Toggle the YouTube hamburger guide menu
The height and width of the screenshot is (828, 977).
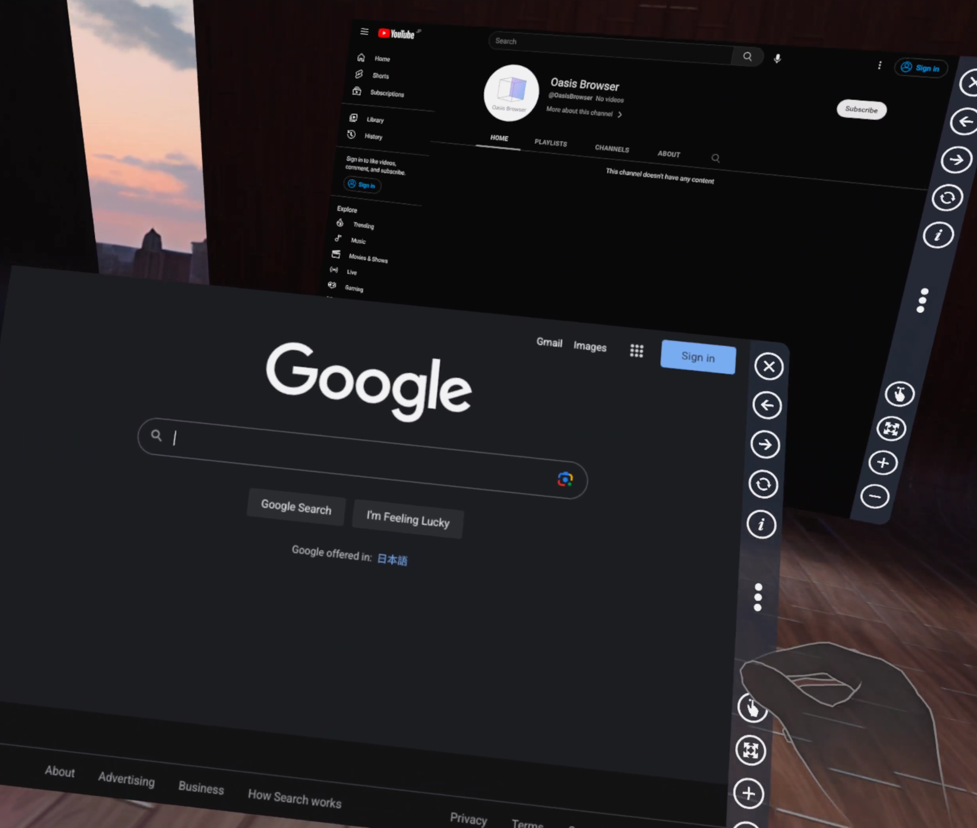(364, 32)
